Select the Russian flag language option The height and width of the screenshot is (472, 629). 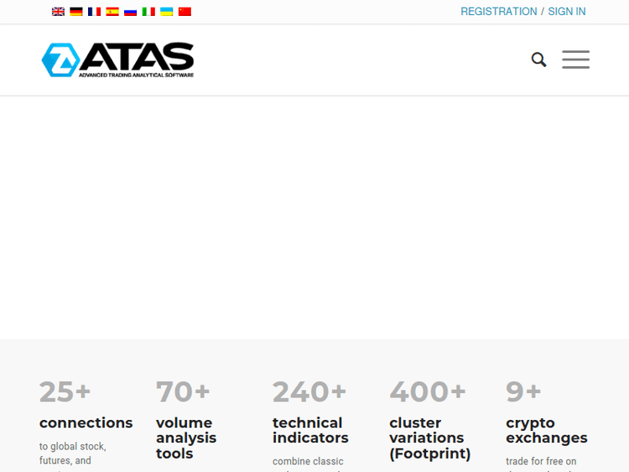130,12
